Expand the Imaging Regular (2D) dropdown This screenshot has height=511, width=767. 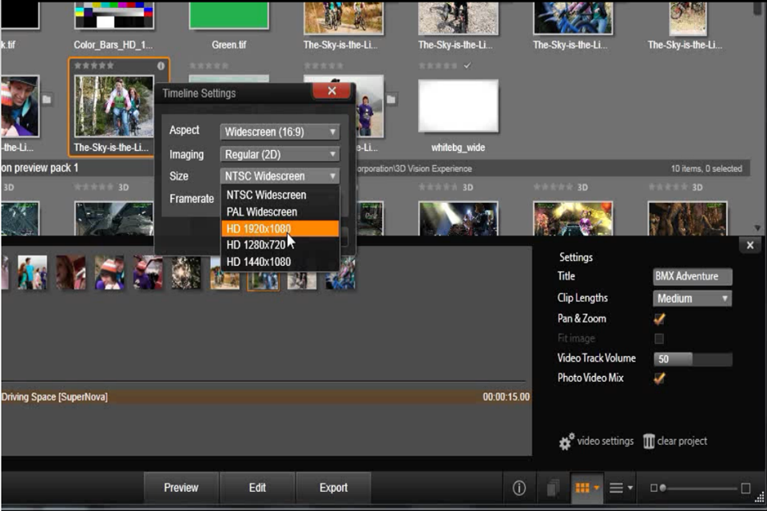click(280, 154)
